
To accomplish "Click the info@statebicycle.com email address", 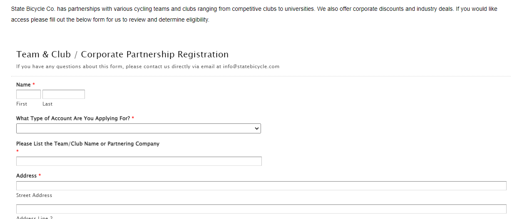I will click(251, 66).
